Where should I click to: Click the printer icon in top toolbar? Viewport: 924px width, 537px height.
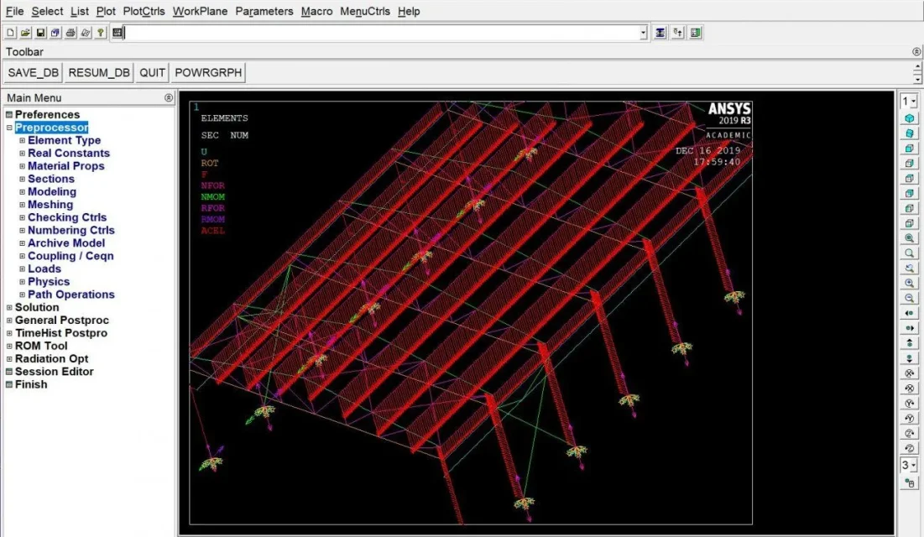pos(70,33)
